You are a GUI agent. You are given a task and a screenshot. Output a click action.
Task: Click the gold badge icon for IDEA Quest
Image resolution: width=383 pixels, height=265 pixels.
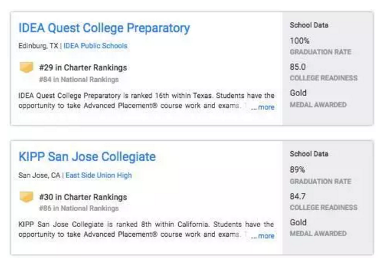click(26, 67)
